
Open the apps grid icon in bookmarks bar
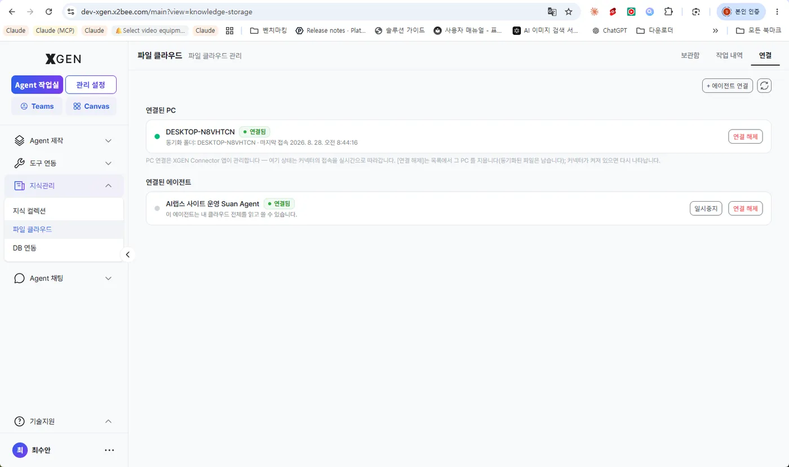(x=229, y=30)
